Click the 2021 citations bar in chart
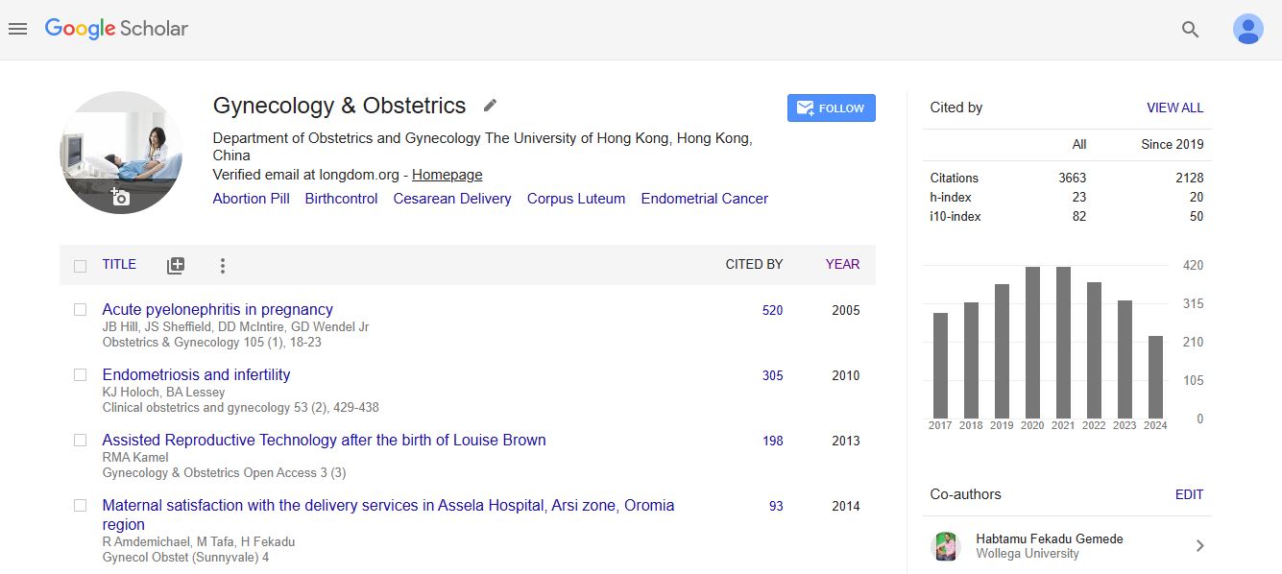This screenshot has width=1282, height=574. click(1063, 343)
